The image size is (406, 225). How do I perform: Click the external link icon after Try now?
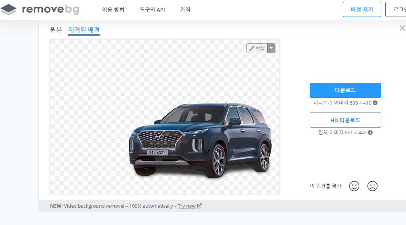pyautogui.click(x=199, y=206)
